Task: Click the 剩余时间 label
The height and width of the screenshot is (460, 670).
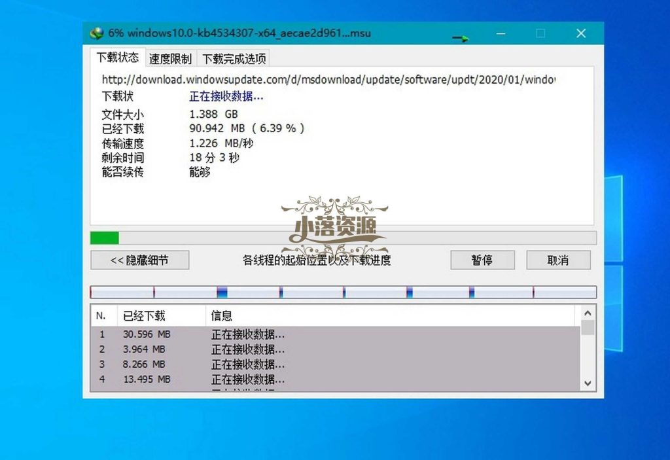Action: coord(122,158)
